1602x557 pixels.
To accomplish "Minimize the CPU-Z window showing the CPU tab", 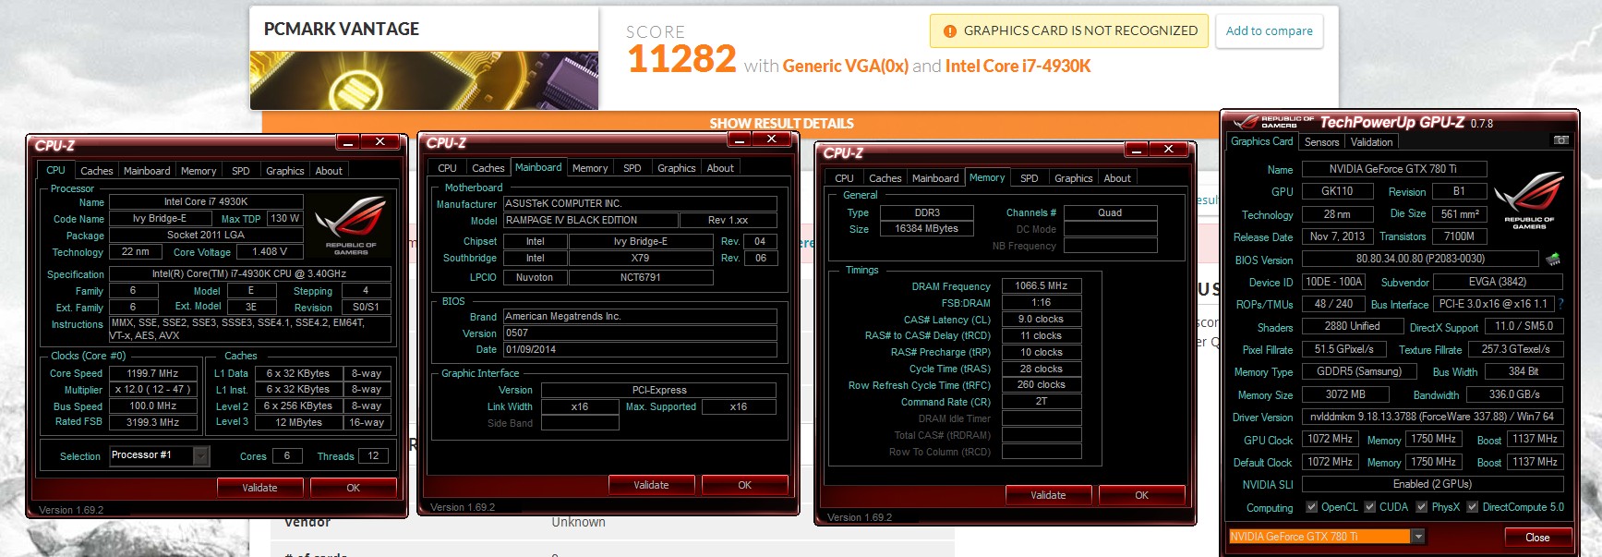I will (348, 141).
